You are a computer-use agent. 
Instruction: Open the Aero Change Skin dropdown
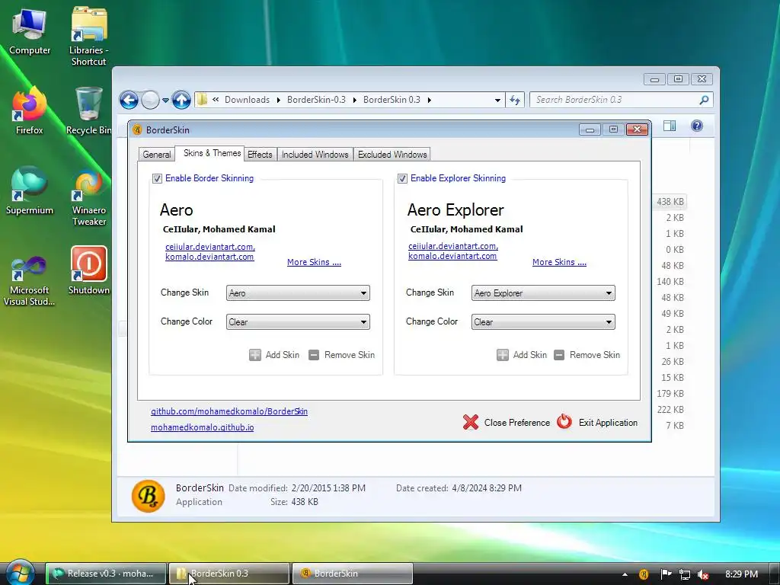(298, 293)
